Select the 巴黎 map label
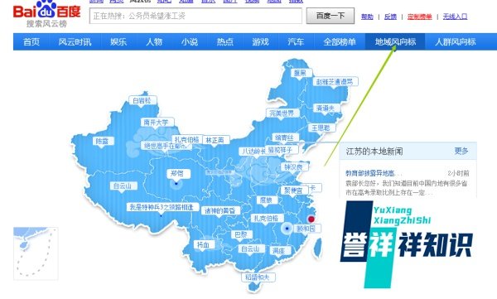This screenshot has height=299, width=497. tap(241, 234)
